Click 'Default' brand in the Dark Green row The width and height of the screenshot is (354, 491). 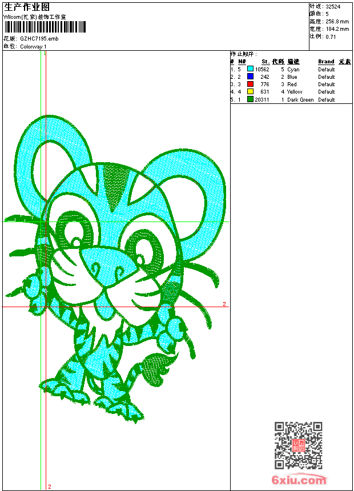pyautogui.click(x=327, y=99)
